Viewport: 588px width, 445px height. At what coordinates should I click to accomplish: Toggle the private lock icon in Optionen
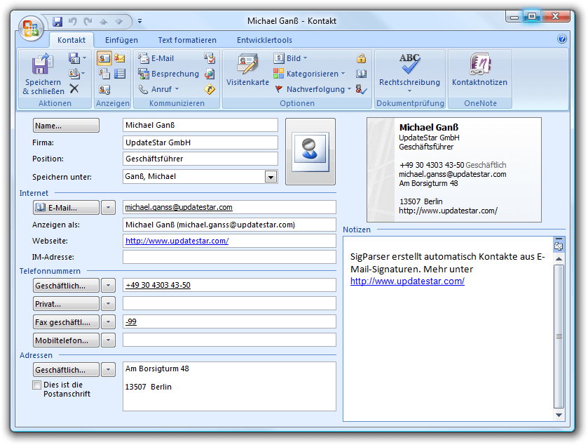pyautogui.click(x=362, y=58)
